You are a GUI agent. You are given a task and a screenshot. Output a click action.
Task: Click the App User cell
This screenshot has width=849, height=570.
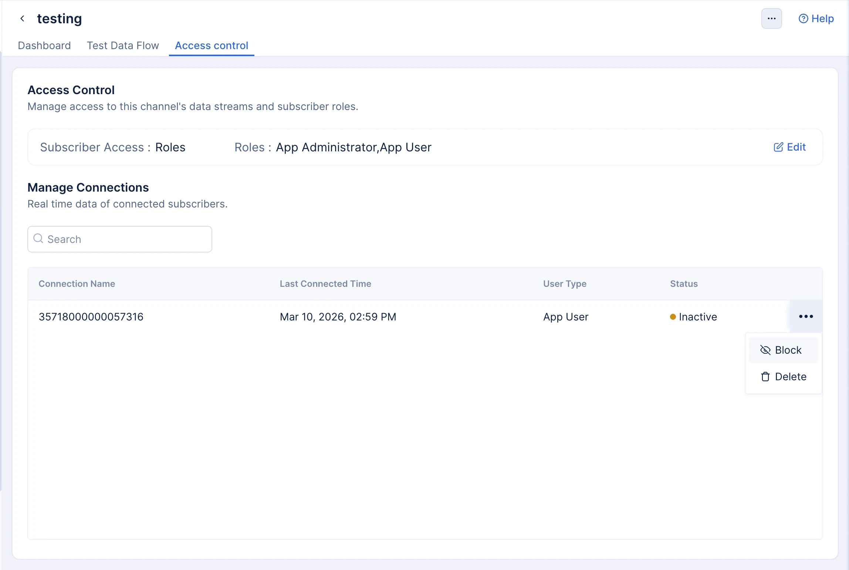(x=566, y=317)
